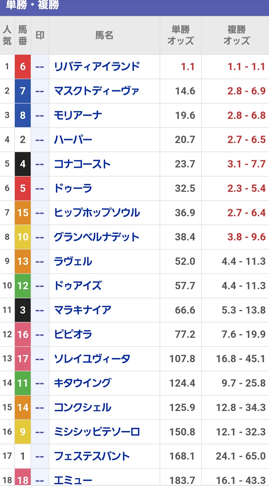Click グランベルナデット horse link
The image size is (269, 486).
pos(96,237)
